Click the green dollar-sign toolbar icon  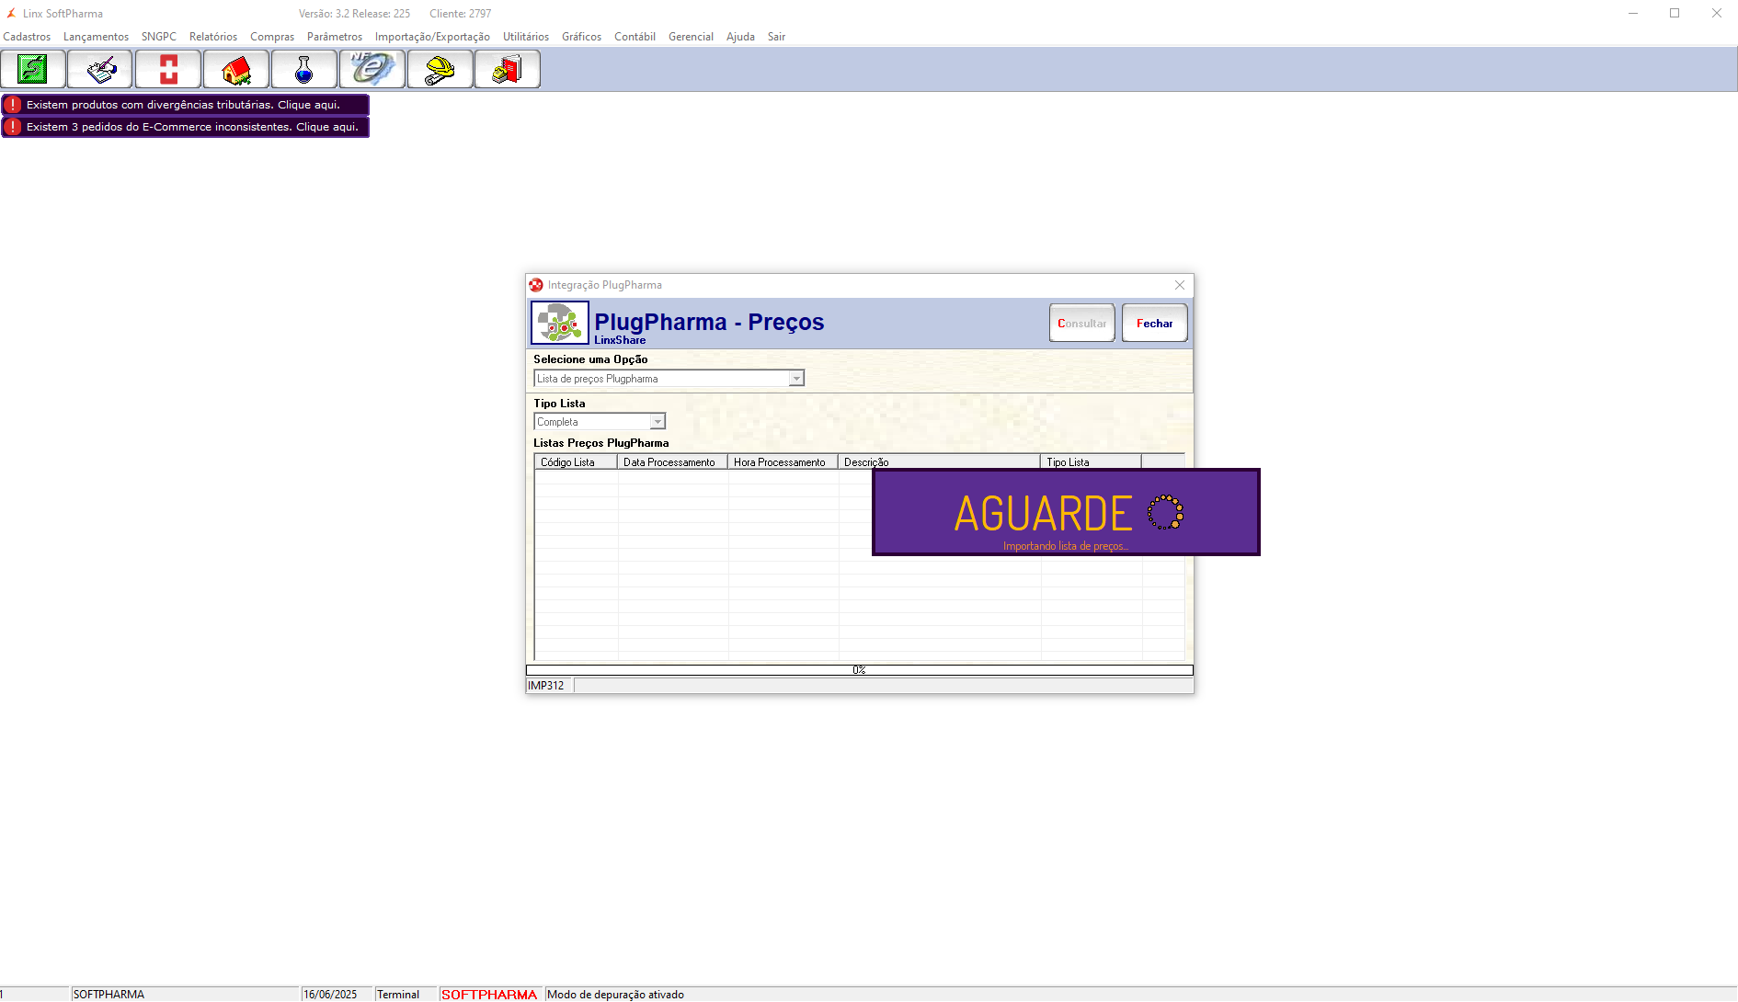click(x=32, y=69)
